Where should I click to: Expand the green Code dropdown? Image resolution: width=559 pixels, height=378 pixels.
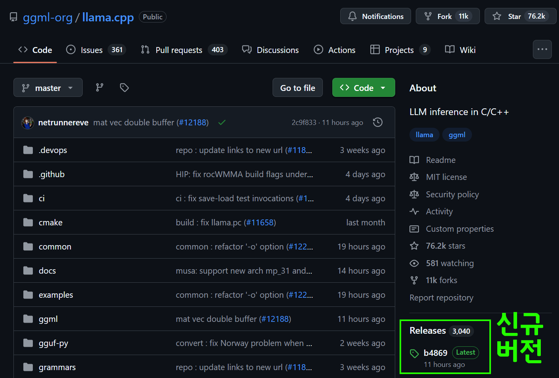coord(364,87)
